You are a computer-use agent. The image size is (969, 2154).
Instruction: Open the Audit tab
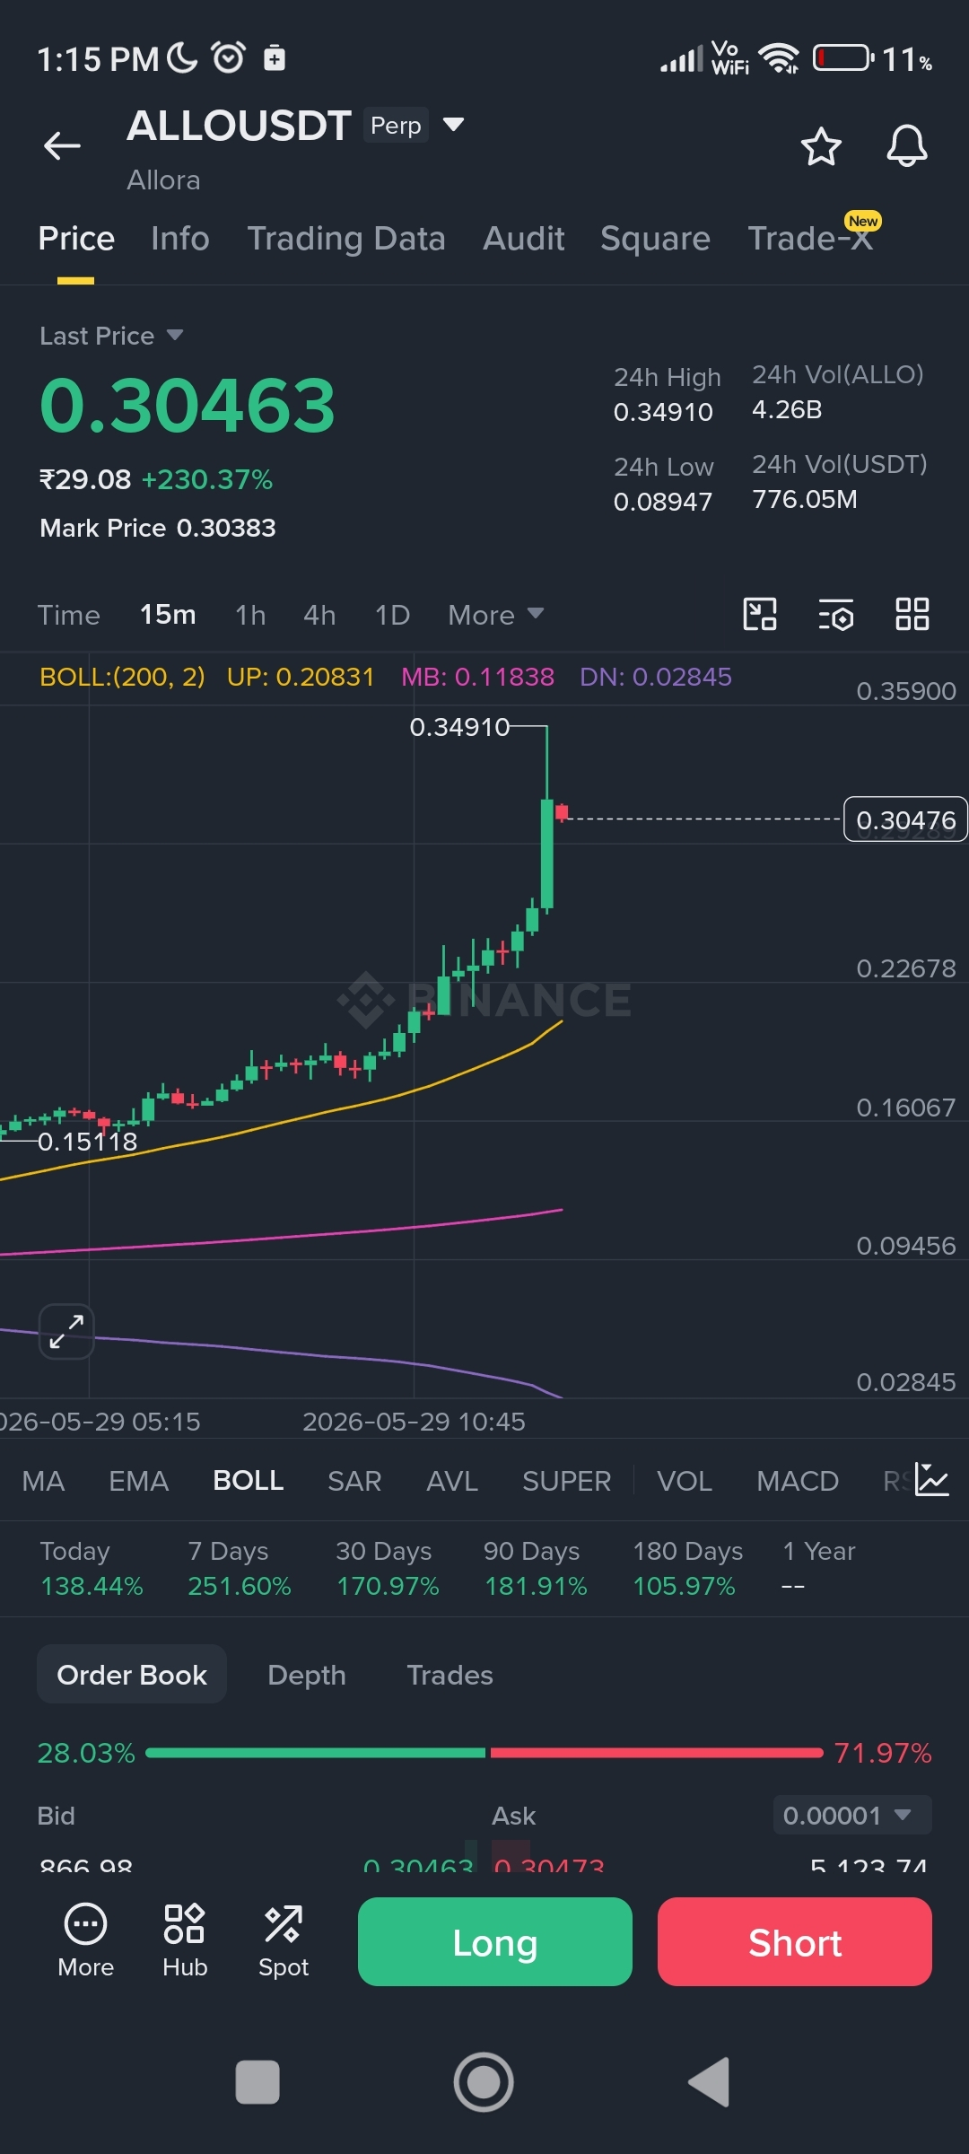524,239
